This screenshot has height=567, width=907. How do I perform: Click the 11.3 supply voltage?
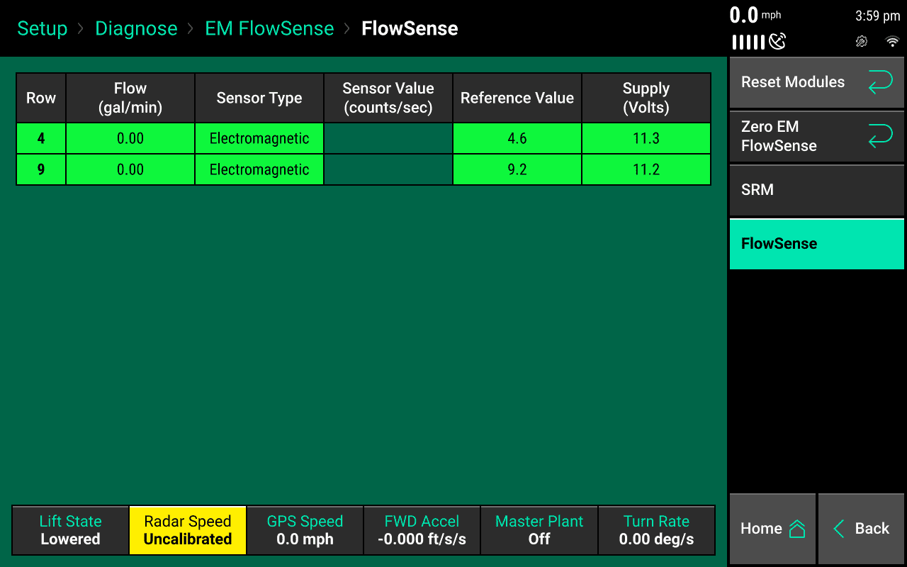[646, 138]
